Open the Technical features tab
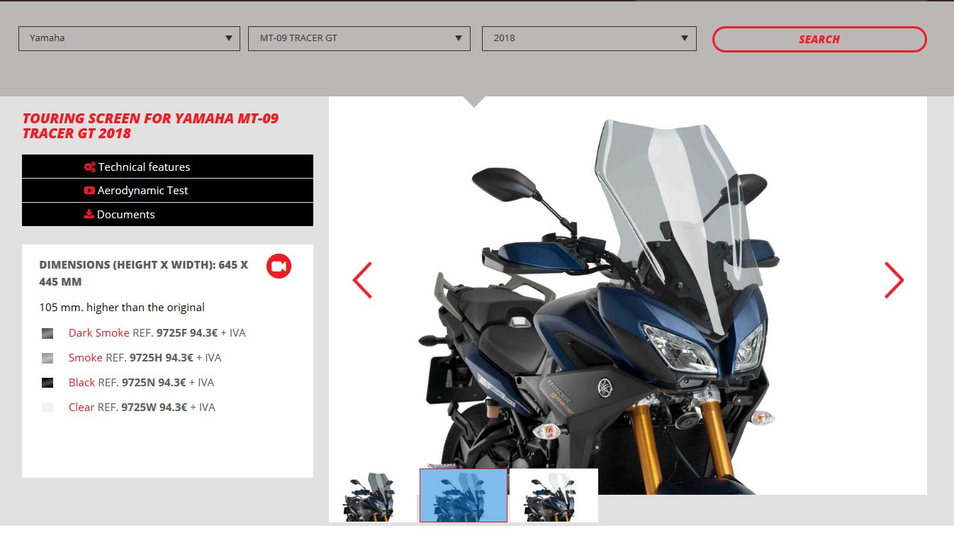Viewport: 954px width, 533px height. coord(145,167)
